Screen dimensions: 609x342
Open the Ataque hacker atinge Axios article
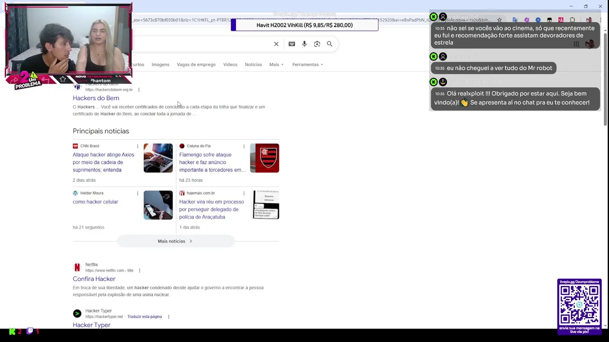tap(103, 162)
